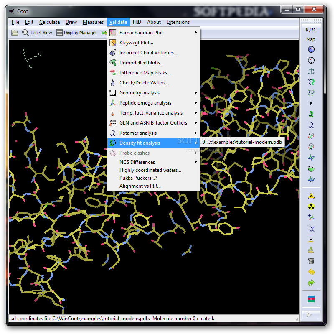Screen dimensions: 335x334
Task: Select the Rigid Body Fit anchor icon
Action: coord(311,71)
